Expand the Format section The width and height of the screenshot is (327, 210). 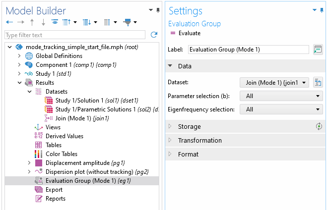tap(170, 154)
